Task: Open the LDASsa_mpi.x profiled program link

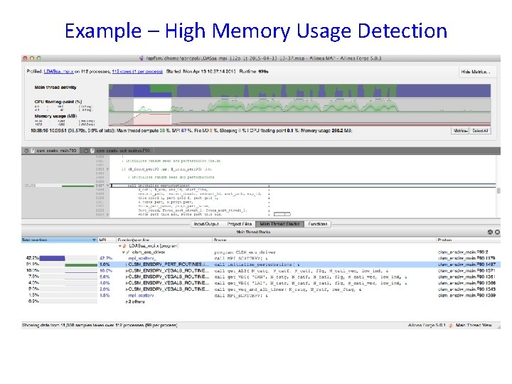Action: [59, 72]
